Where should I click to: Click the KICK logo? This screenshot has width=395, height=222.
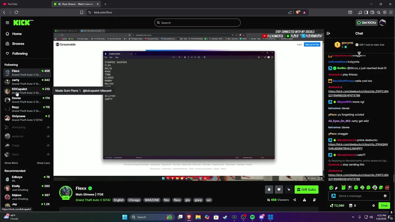pyautogui.click(x=23, y=23)
